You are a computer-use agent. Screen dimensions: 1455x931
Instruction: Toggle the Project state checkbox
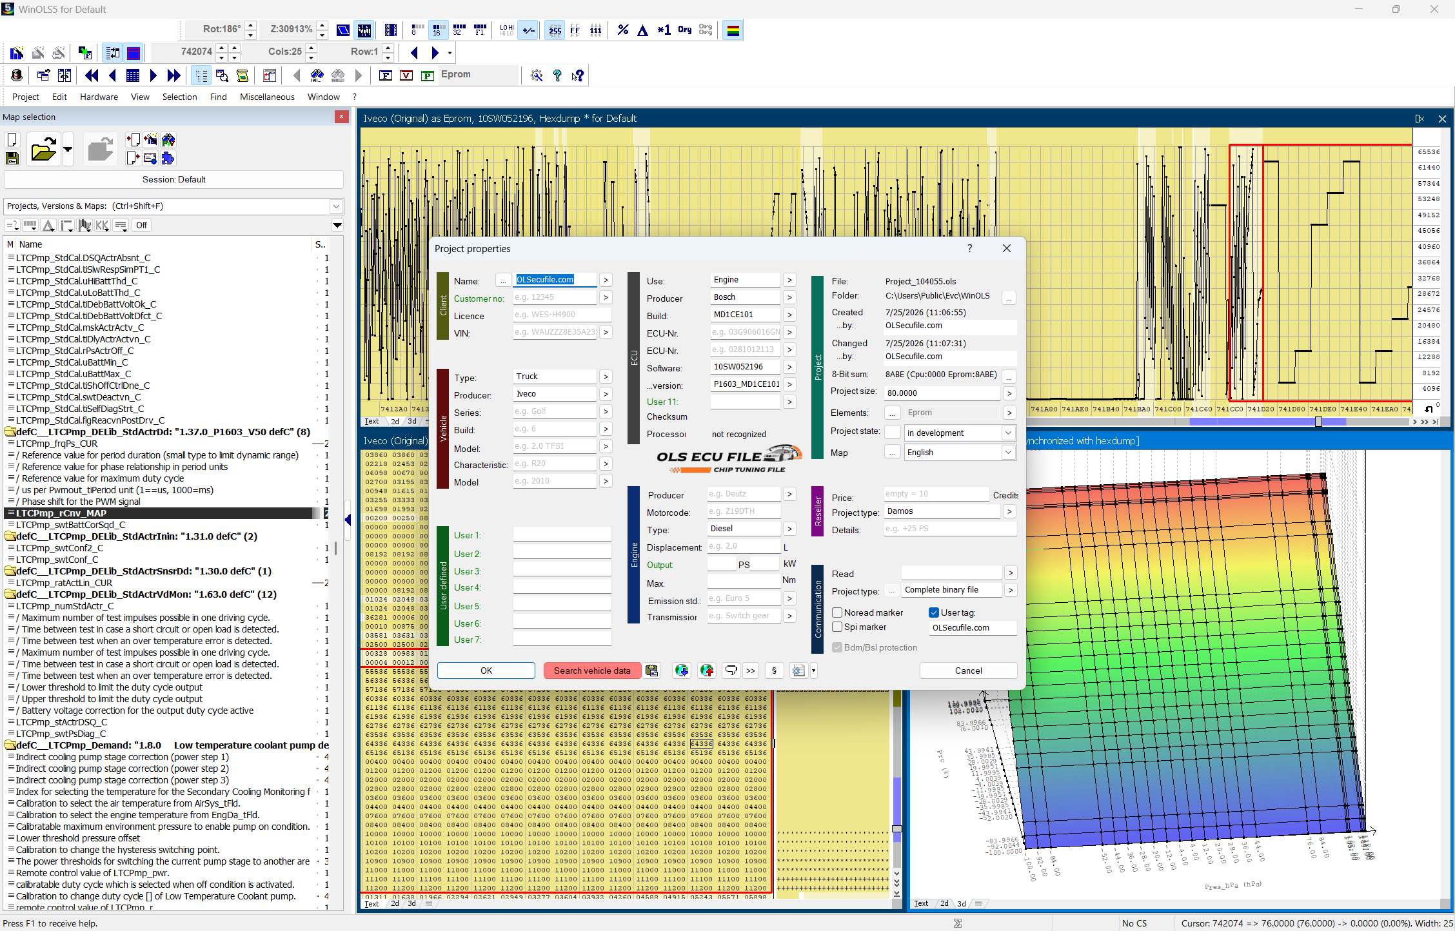pos(892,432)
